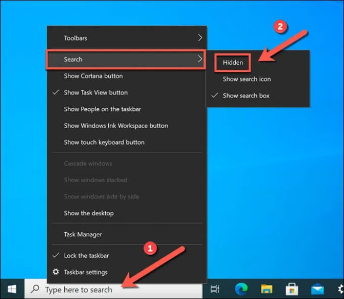Viewport: 344px width, 299px height.
Task: Toggle Show touch keyboard button
Action: pos(127,142)
